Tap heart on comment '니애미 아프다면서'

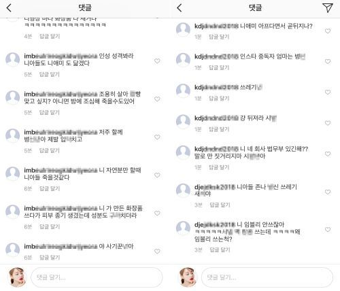(x=328, y=31)
